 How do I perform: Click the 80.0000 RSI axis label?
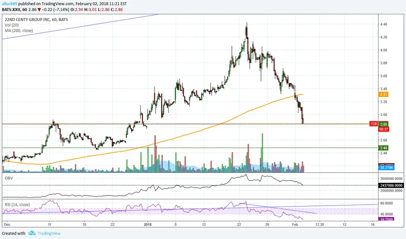click(386, 203)
